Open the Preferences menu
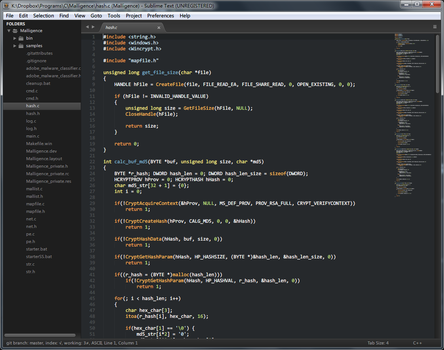This screenshot has height=350, width=444. (160, 16)
